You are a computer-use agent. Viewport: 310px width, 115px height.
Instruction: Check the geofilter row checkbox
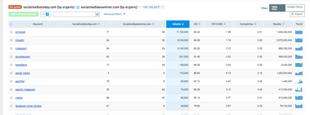(11, 81)
